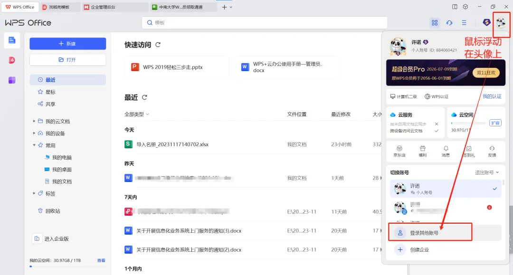Viewport: 513px width, 275px height.
Task: Open the three-line settings menu icon
Action: 464,23
